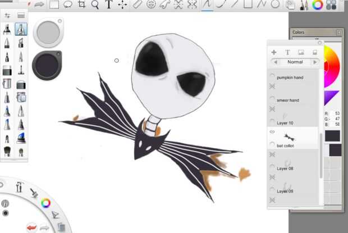Toggle the ellipse guide tool
The width and height of the screenshot is (348, 233).
[x=151, y=4]
